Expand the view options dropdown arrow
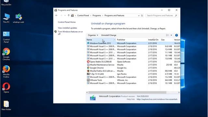 [x=171, y=35]
